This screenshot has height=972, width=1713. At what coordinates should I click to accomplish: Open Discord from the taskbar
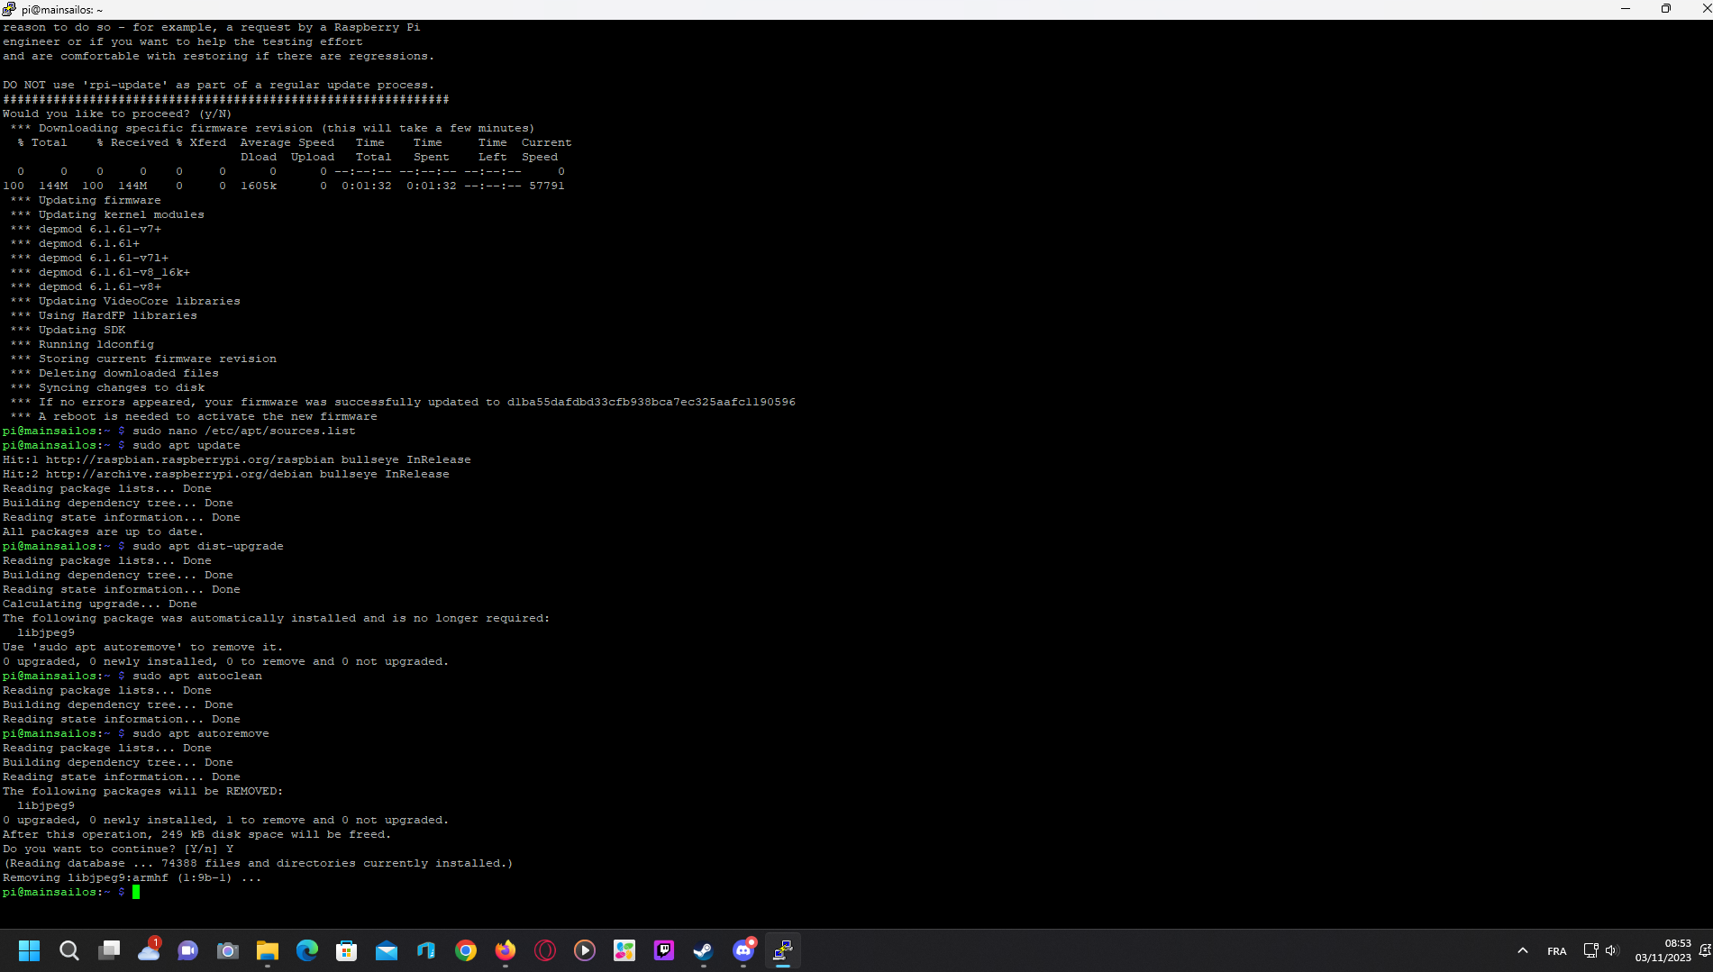[743, 950]
